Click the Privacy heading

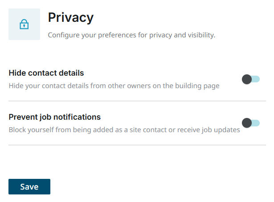point(70,17)
